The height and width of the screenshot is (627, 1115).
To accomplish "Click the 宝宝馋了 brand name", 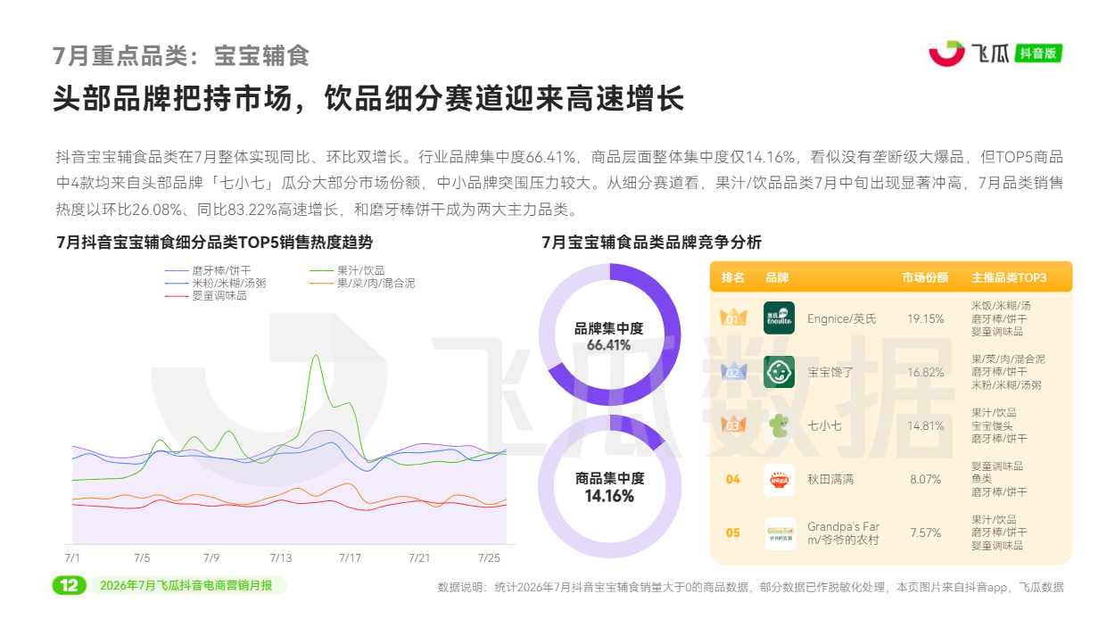I will 830,372.
